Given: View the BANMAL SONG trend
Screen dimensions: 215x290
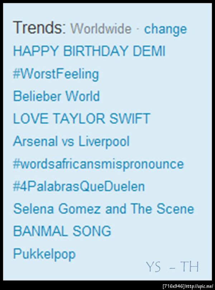Looking at the screenshot, I should pos(62,231).
